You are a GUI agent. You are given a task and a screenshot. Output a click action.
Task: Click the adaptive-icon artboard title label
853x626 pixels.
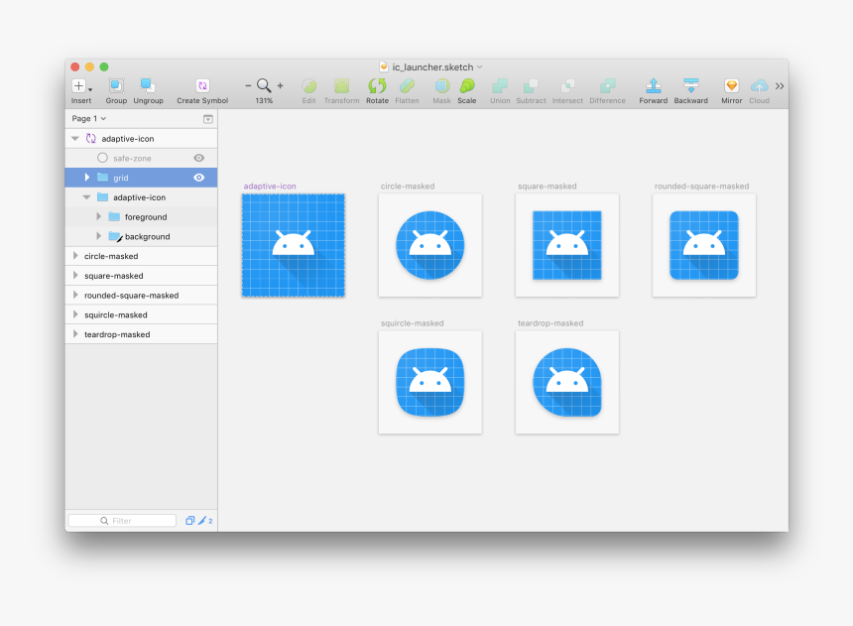[x=270, y=187]
